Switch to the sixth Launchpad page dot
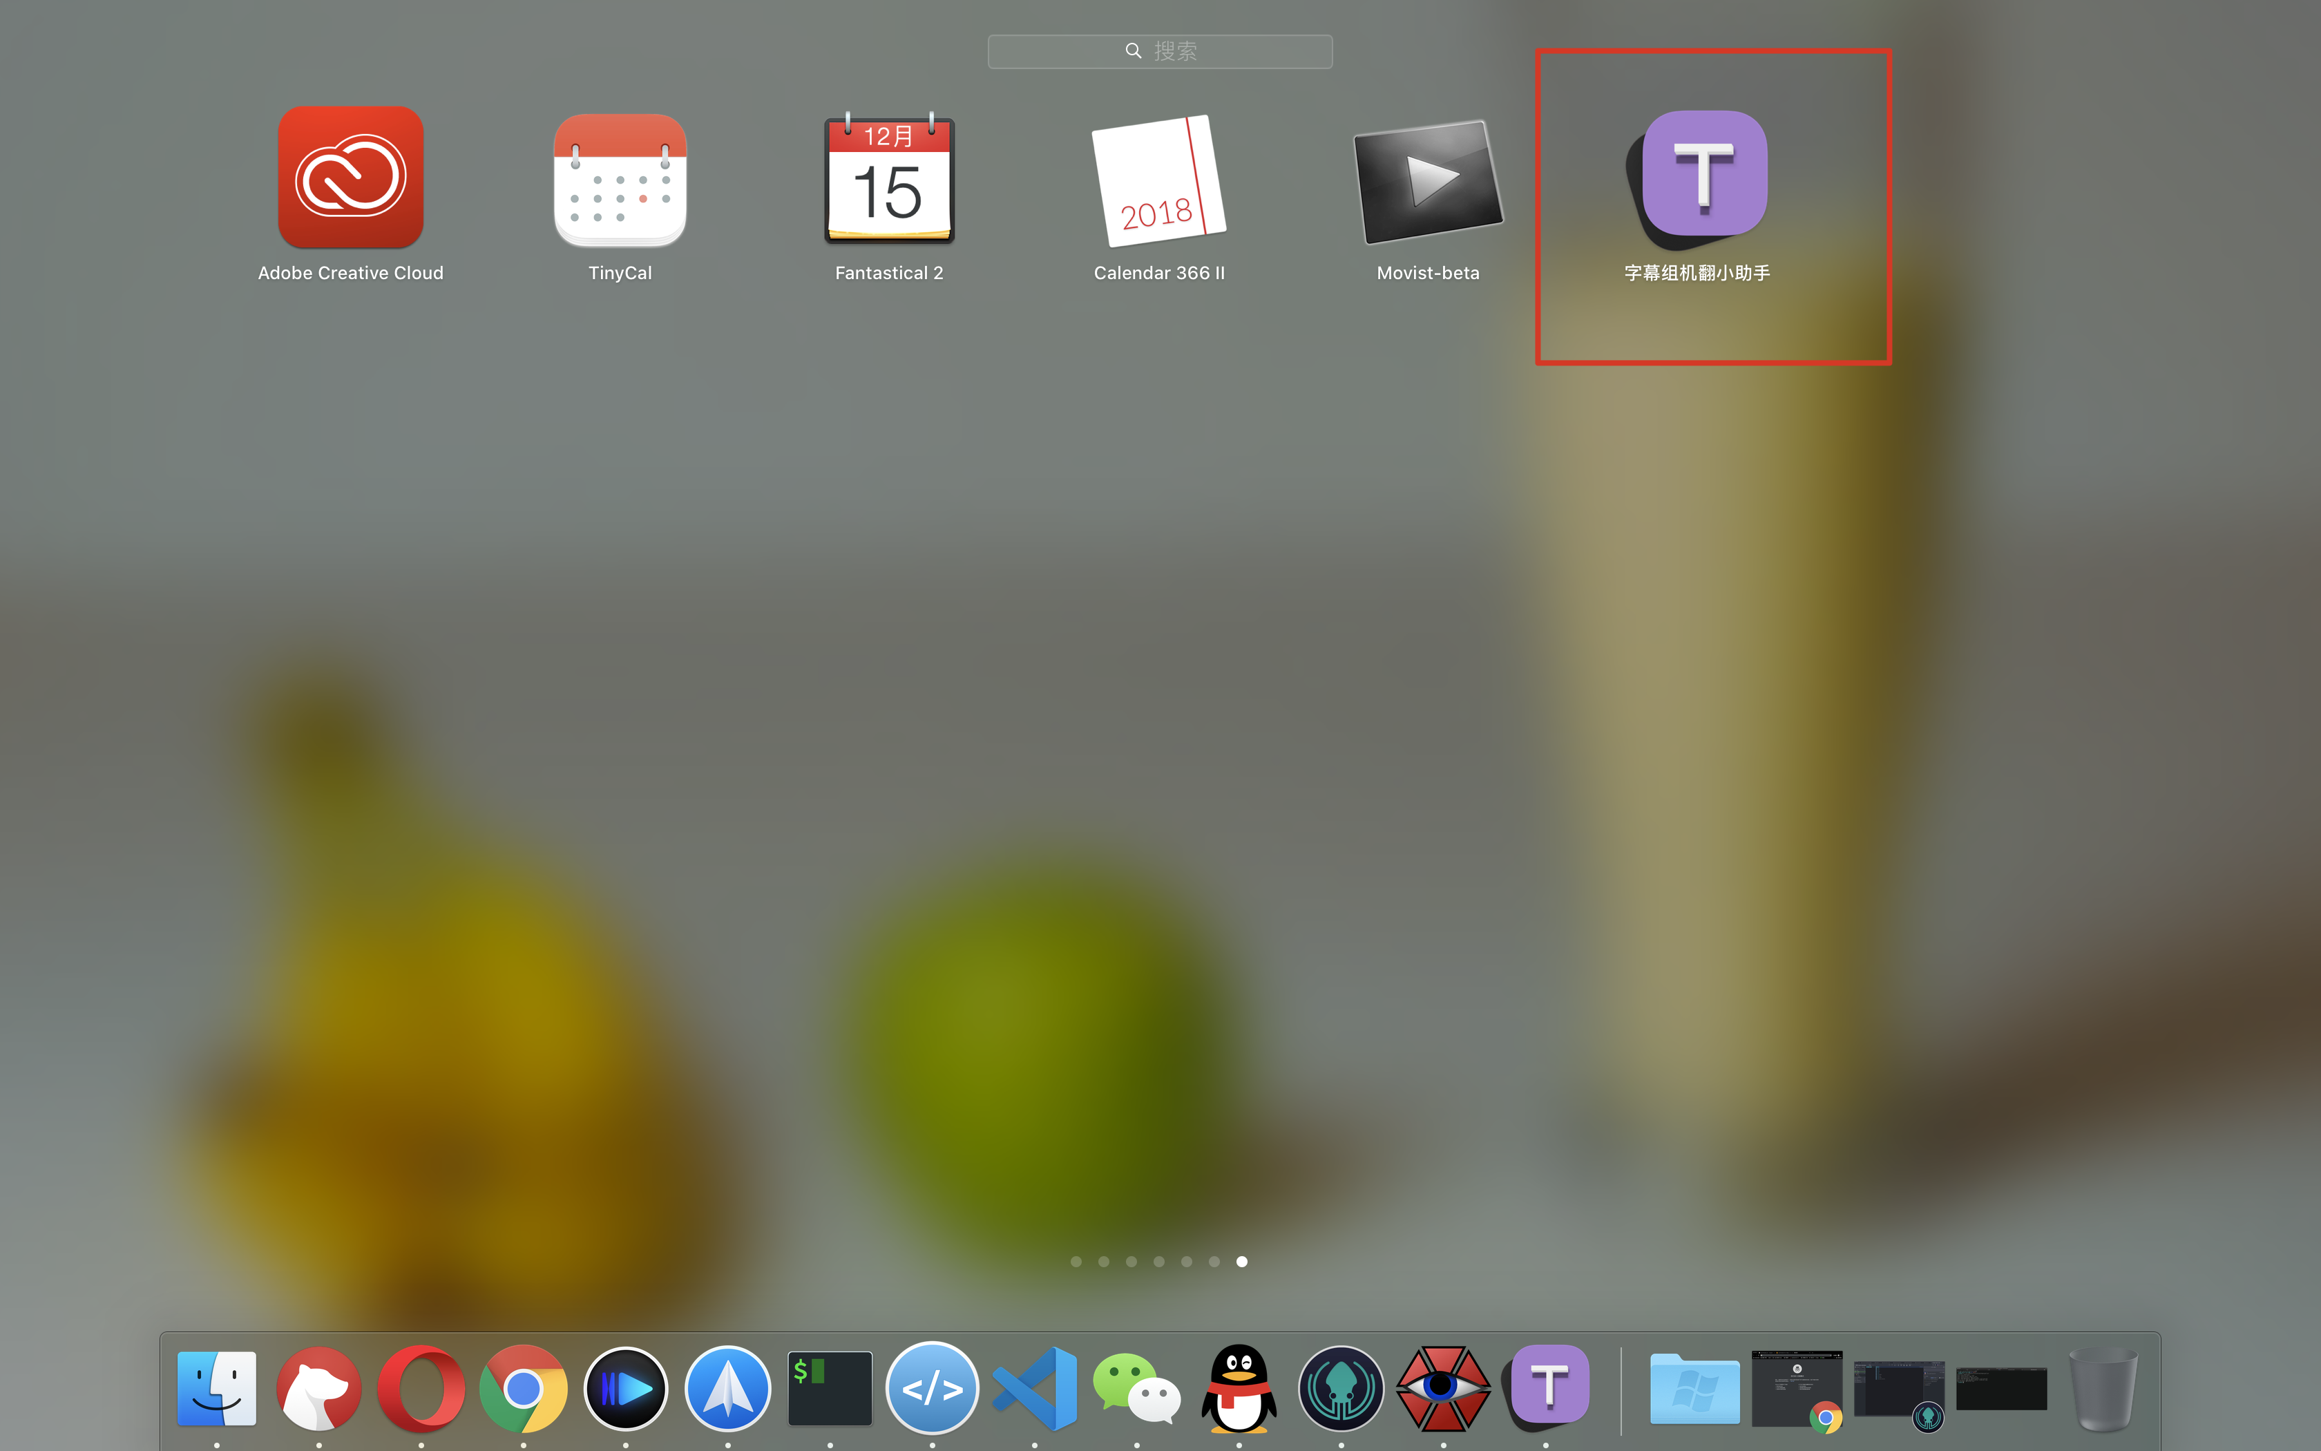Viewport: 2321px width, 1451px height. pos(1214,1262)
